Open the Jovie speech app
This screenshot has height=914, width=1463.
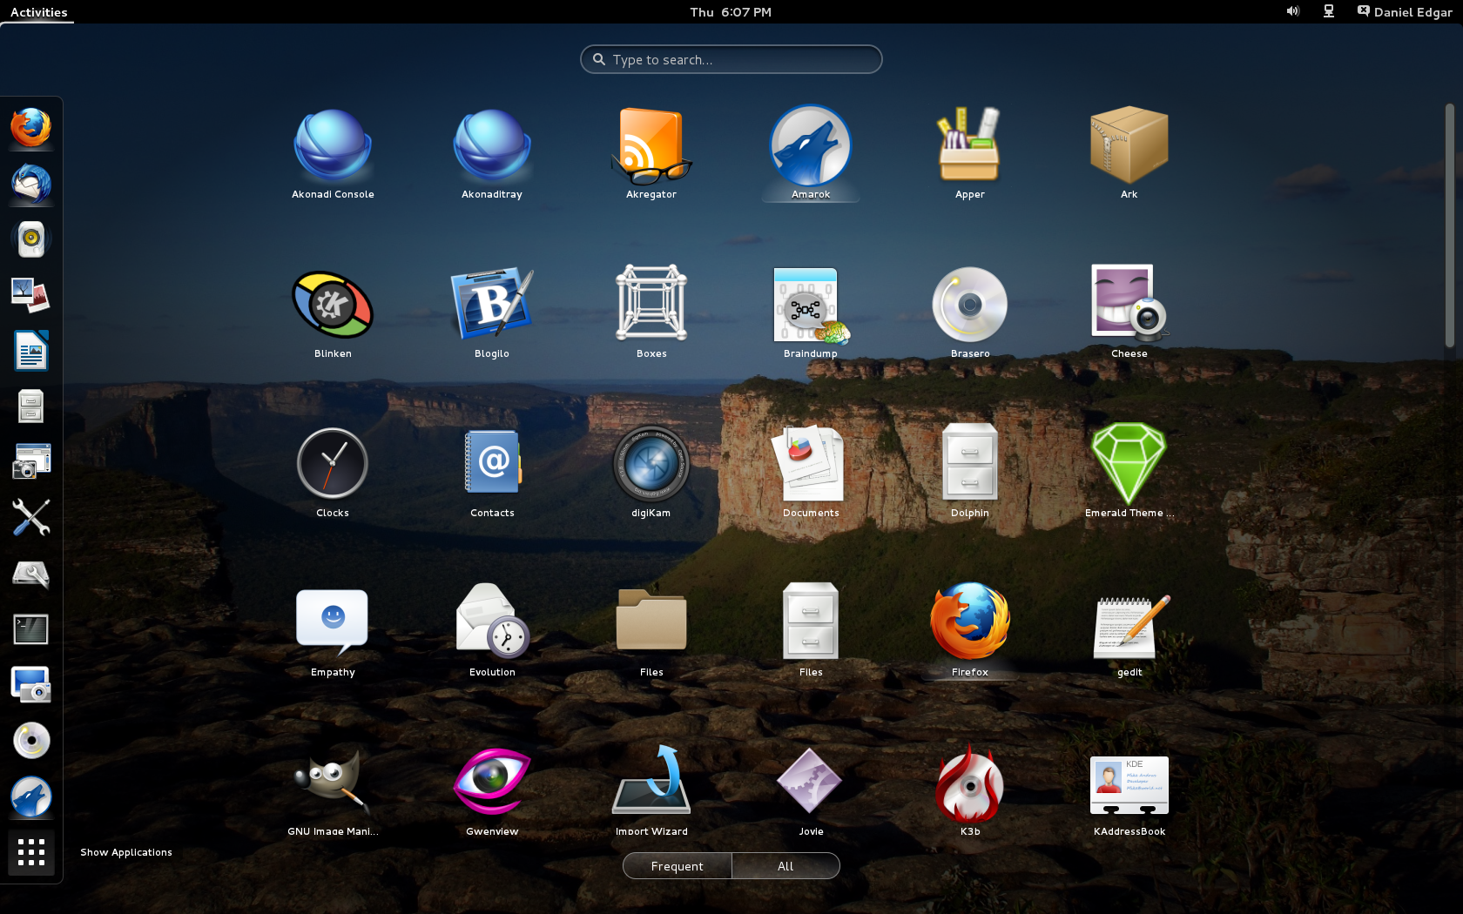pos(811,790)
